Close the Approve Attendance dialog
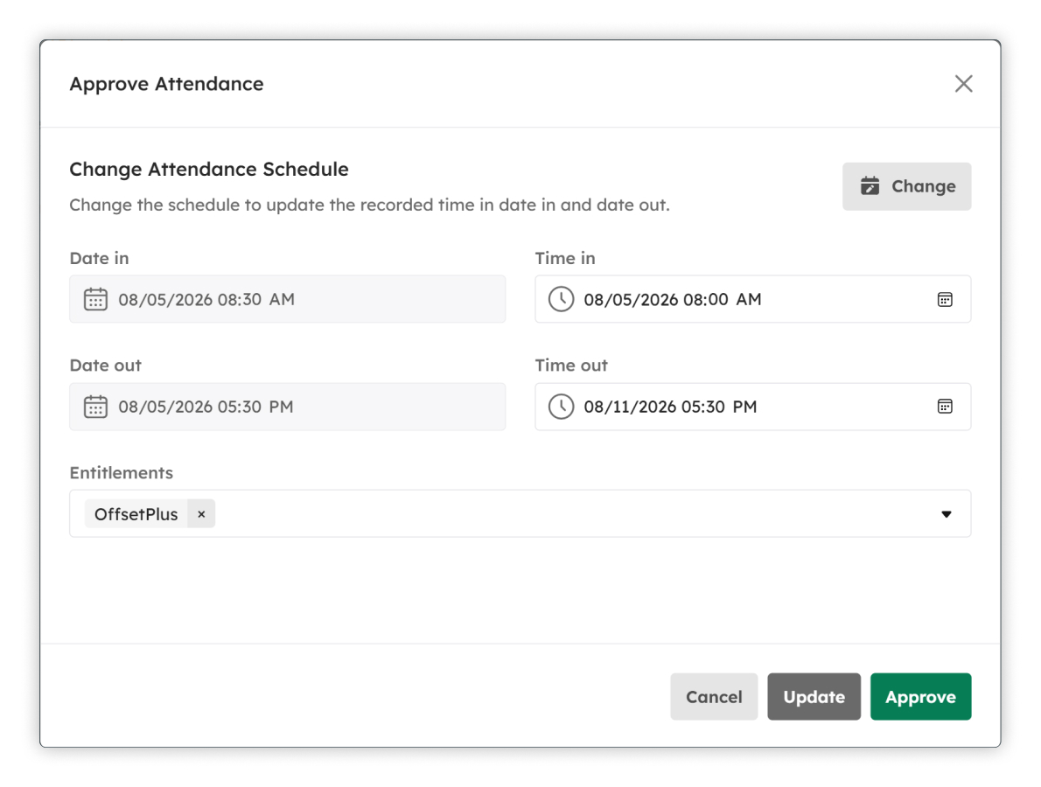 point(963,84)
